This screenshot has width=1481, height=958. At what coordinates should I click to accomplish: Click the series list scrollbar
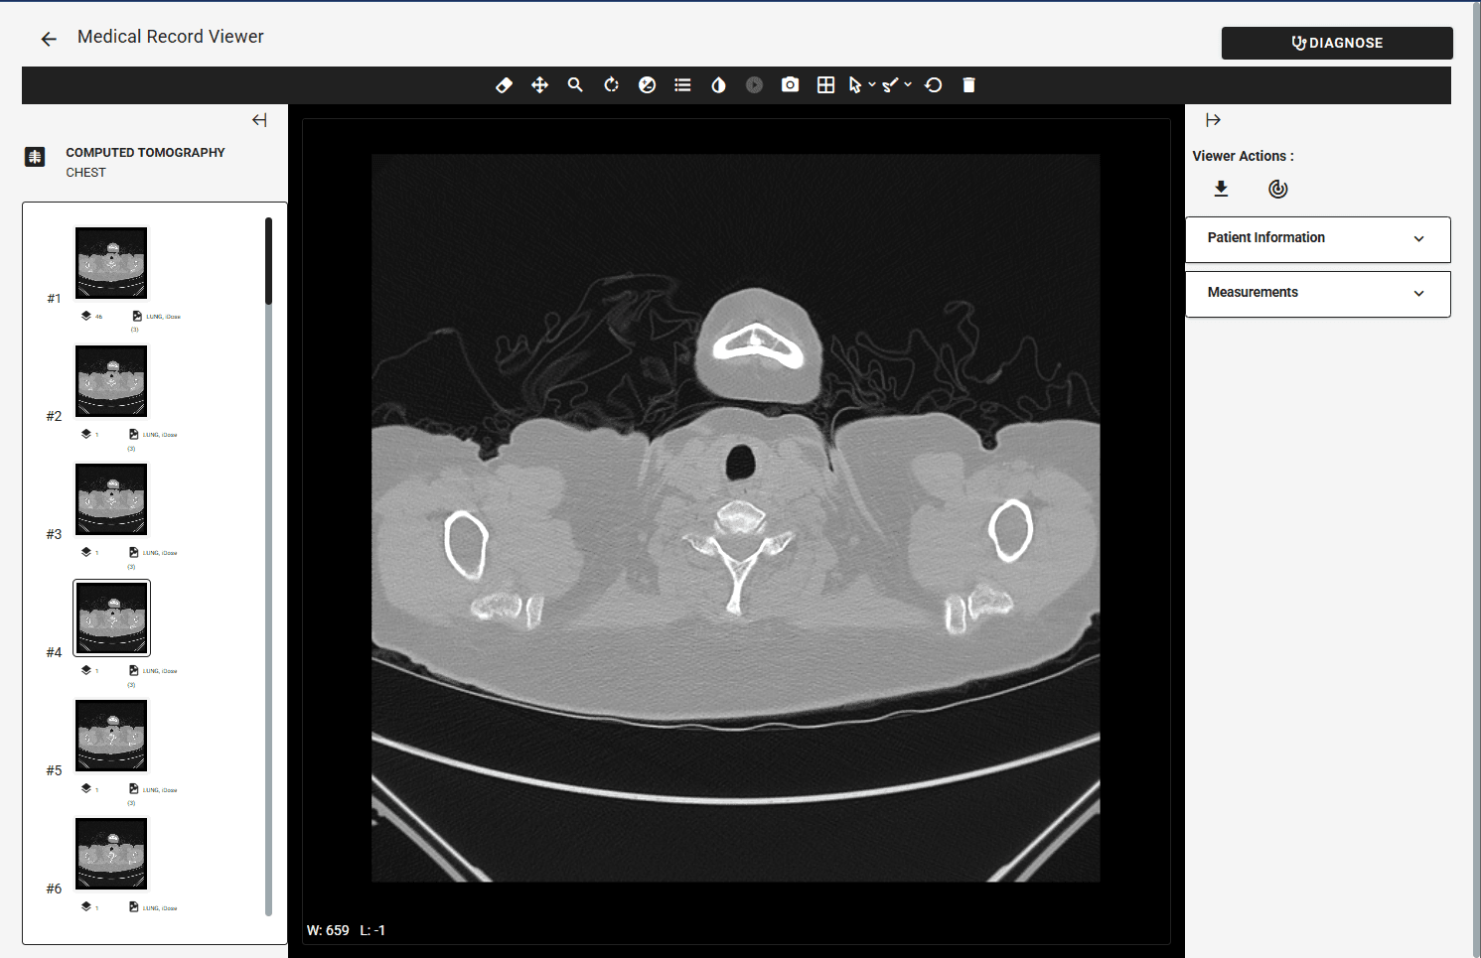click(x=268, y=261)
